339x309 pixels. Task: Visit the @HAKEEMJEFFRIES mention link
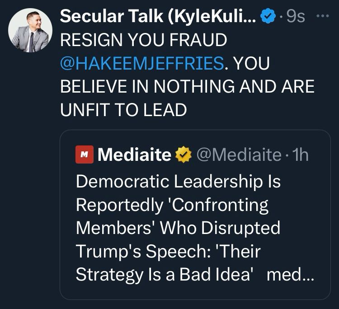(141, 63)
